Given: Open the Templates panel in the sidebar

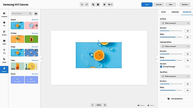Looking at the screenshot, I should coord(4,14).
